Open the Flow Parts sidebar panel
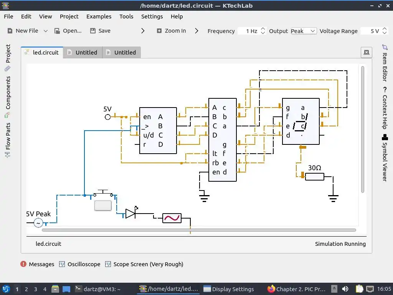This screenshot has height=295, width=393. pyautogui.click(x=8, y=140)
